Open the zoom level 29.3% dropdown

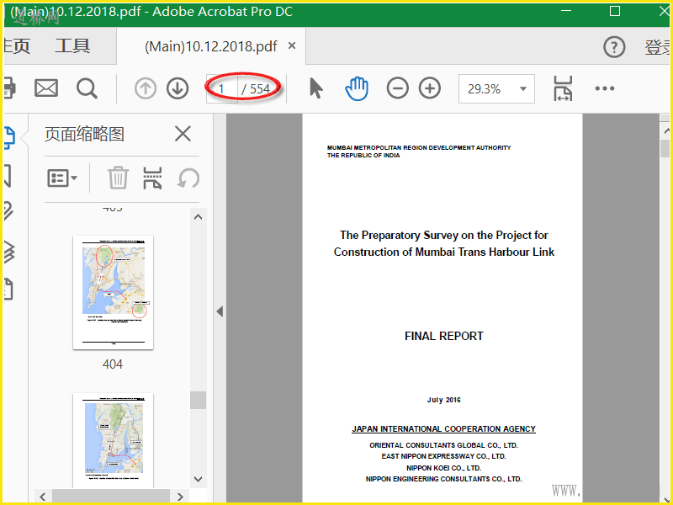(496, 89)
